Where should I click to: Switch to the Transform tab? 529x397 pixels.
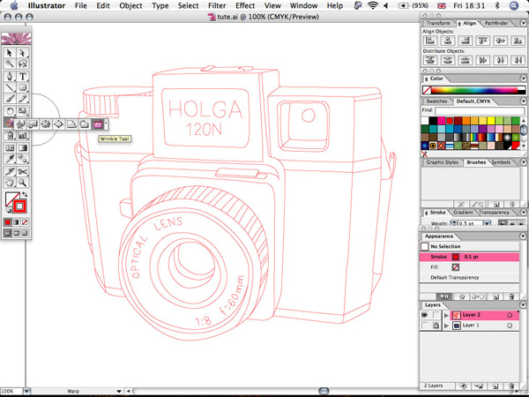438,23
